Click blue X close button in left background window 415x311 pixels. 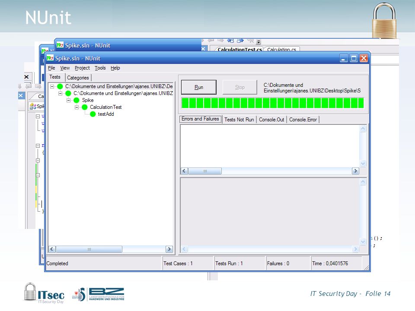point(21,95)
